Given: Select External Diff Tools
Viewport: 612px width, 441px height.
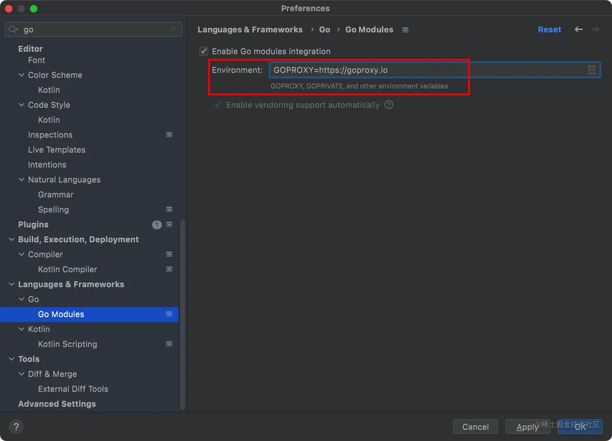Looking at the screenshot, I should [73, 389].
